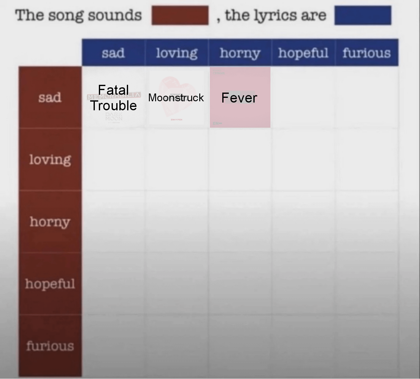
Task: Click the red "hopeful" row header
Action: [50, 284]
